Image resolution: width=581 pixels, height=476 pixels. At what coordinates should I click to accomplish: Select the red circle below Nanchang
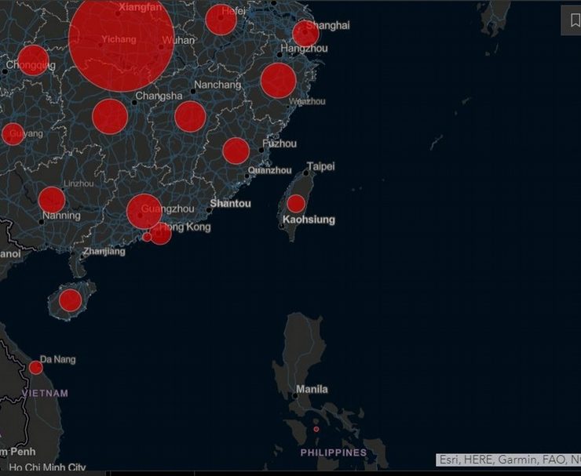190,116
